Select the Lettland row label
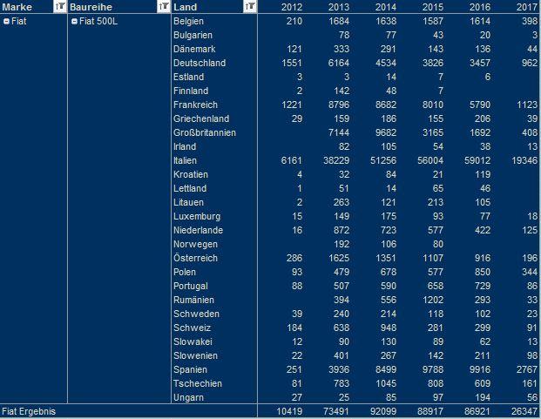 (190, 189)
